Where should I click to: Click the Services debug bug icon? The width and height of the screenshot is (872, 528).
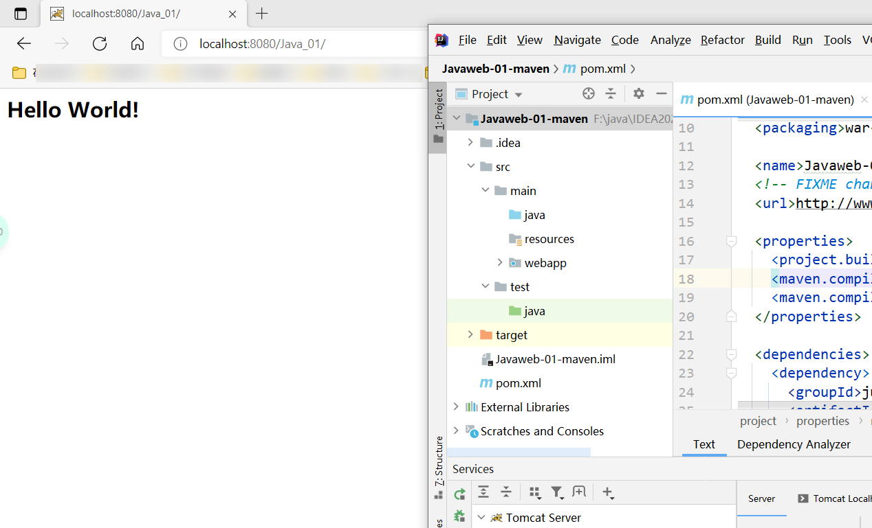click(x=459, y=516)
